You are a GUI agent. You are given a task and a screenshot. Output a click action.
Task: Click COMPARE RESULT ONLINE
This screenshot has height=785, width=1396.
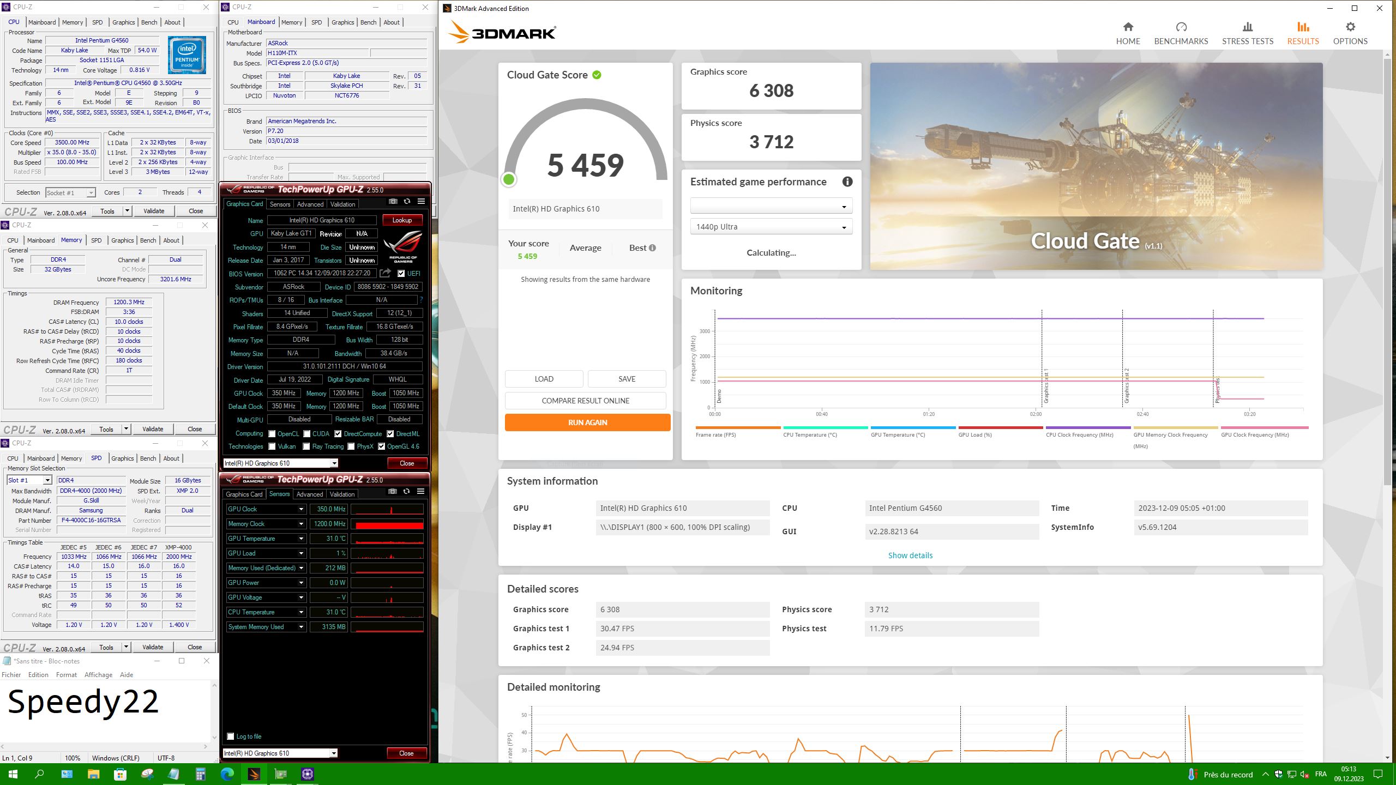pos(585,401)
